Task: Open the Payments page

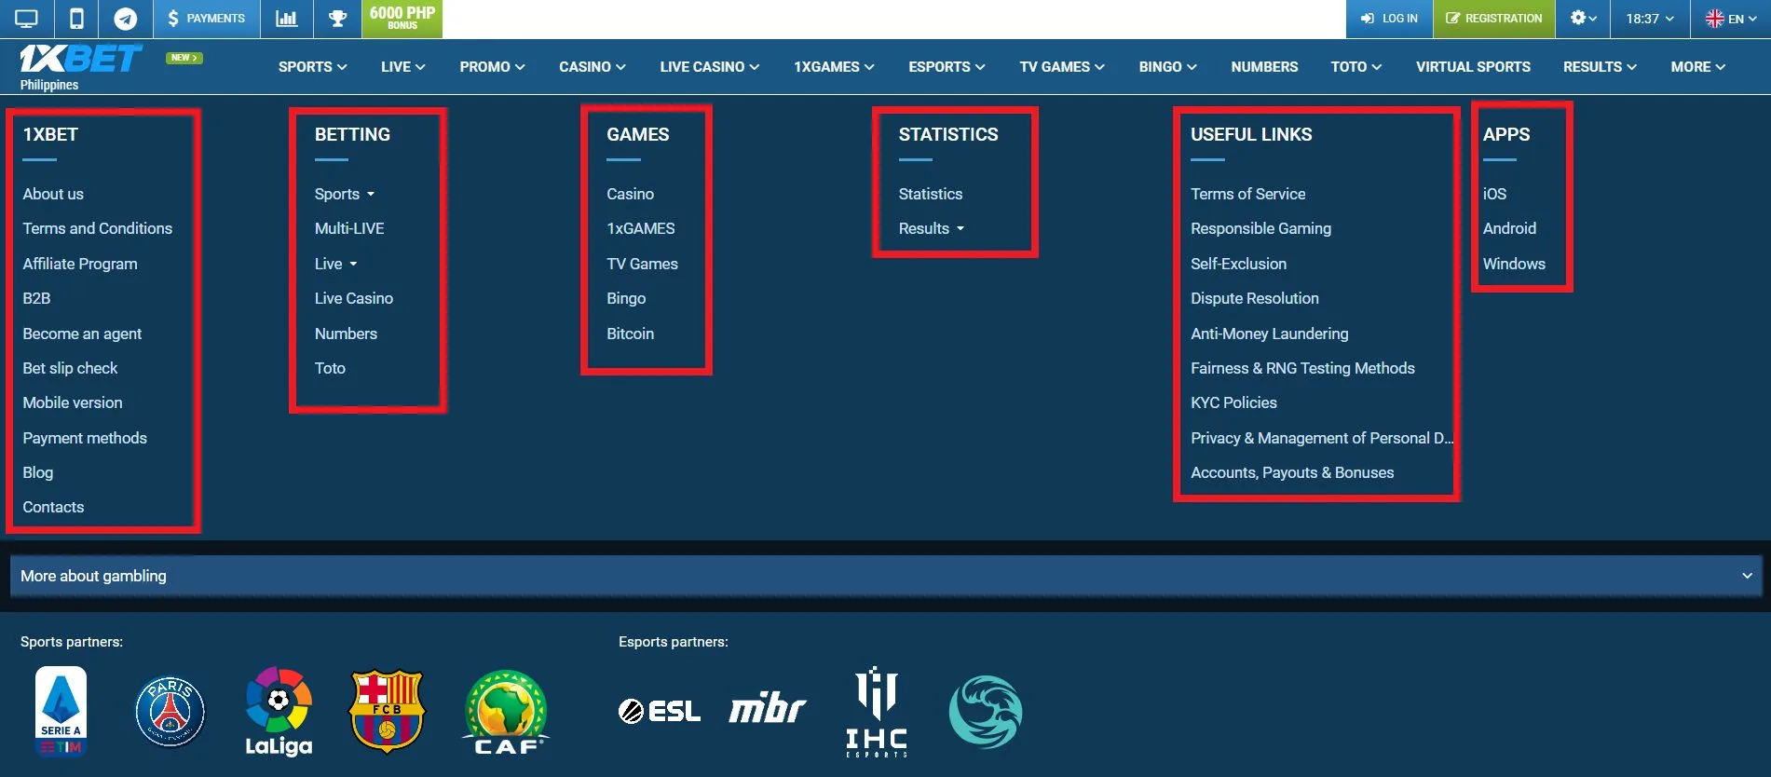Action: point(206,19)
